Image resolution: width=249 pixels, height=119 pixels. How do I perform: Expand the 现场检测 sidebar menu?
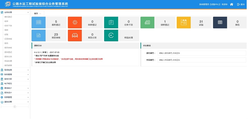coord(15,70)
